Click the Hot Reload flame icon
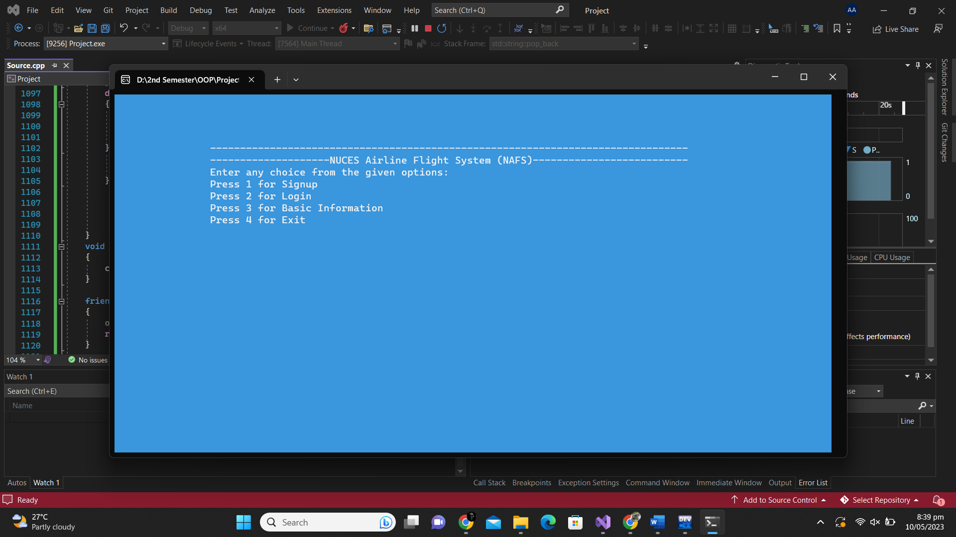This screenshot has width=956, height=537. (x=344, y=28)
